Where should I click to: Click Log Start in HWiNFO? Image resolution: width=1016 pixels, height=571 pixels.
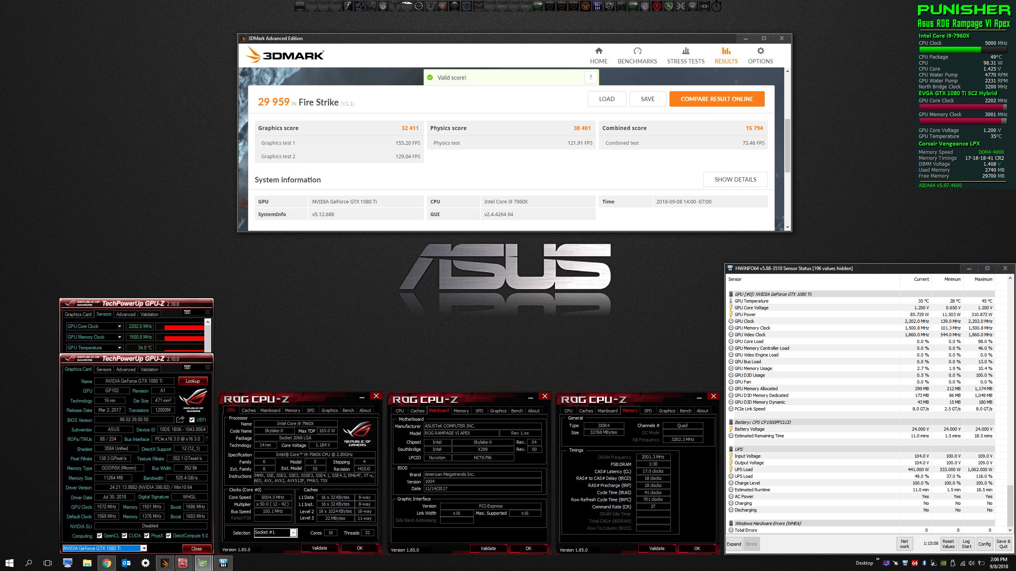pos(966,544)
